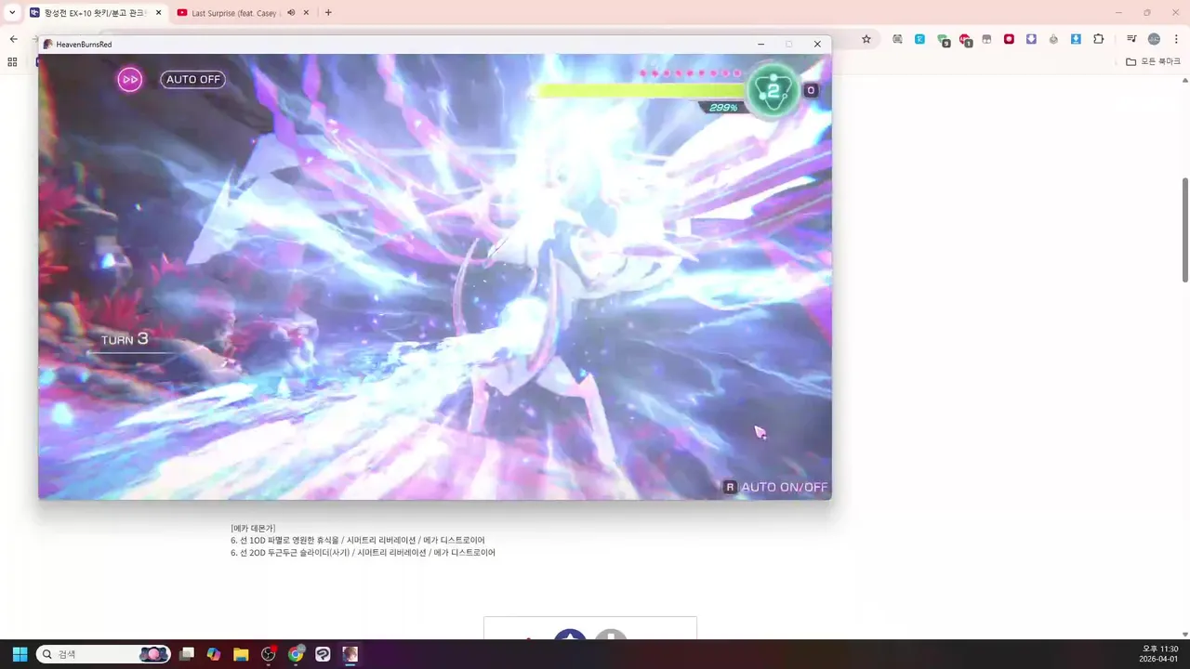Close the Last Surprise YouTube tab
The height and width of the screenshot is (669, 1190).
point(306,12)
